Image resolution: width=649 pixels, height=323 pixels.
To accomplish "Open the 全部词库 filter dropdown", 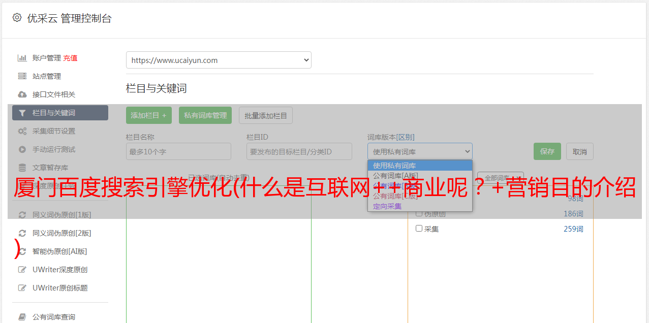I will pyautogui.click(x=501, y=178).
